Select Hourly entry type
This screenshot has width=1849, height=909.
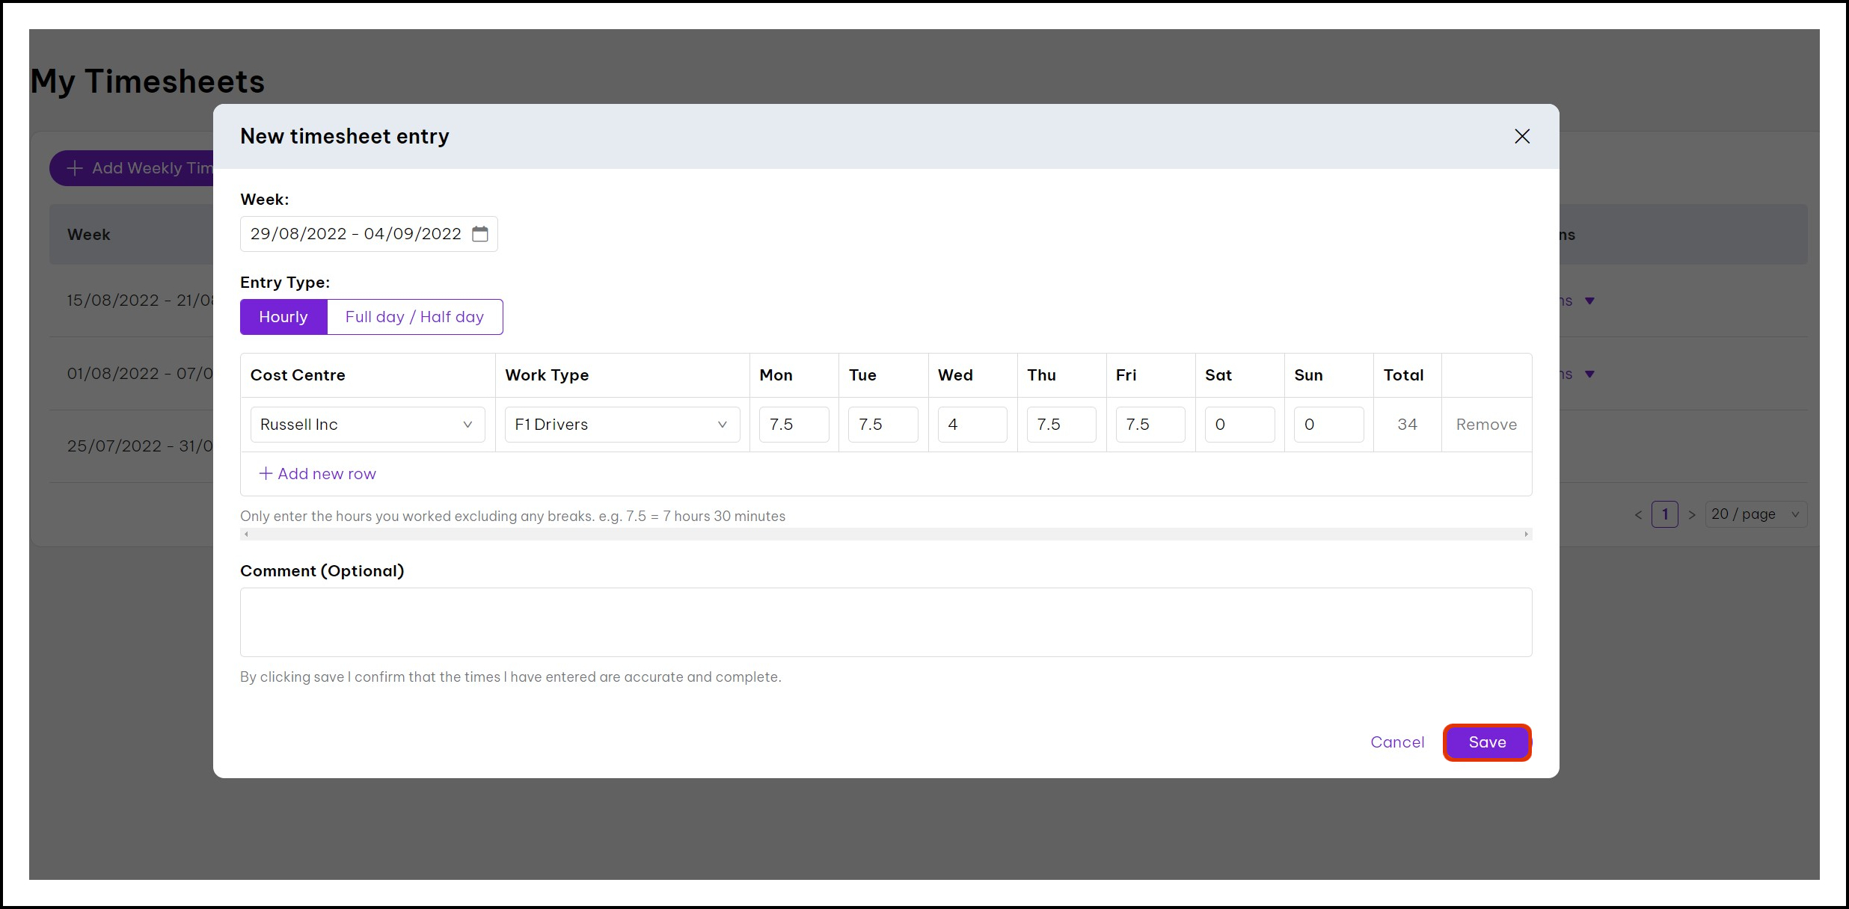click(283, 317)
